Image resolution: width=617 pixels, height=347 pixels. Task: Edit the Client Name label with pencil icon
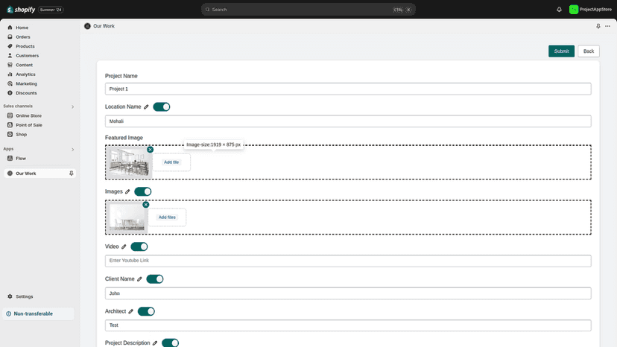coord(139,279)
